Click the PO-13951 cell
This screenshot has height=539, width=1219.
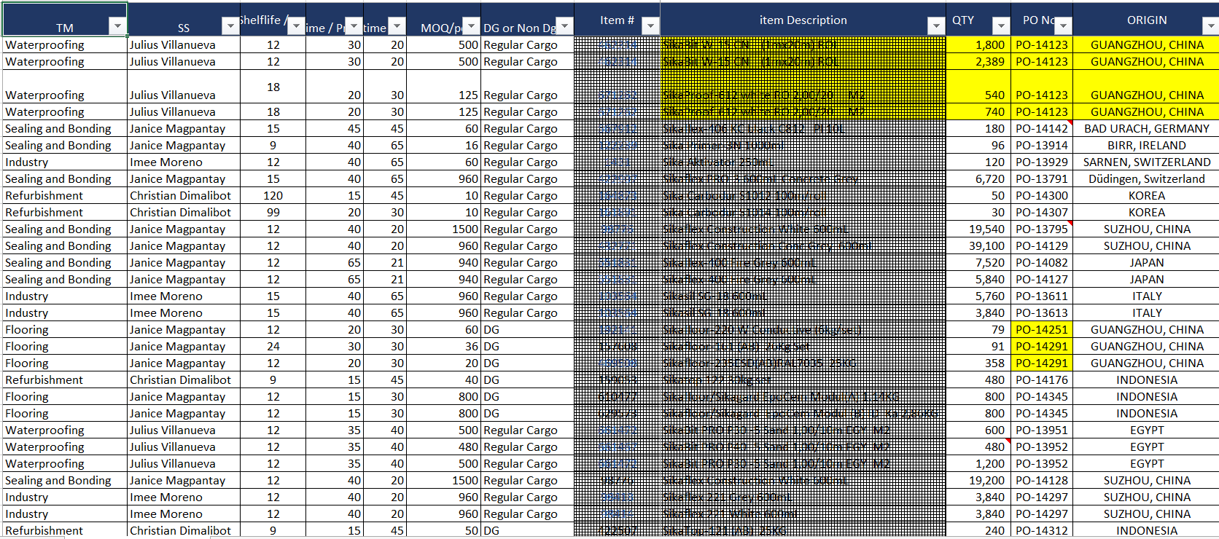[1042, 430]
